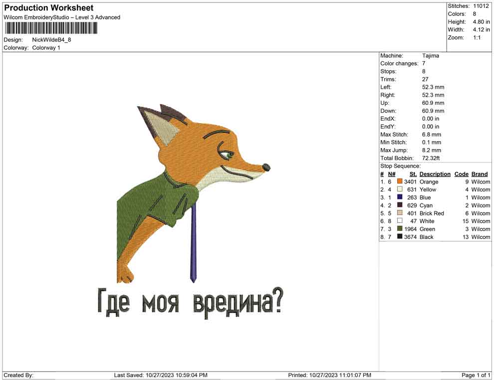Click the Brand column header
This screenshot has width=494, height=380.
point(480,174)
